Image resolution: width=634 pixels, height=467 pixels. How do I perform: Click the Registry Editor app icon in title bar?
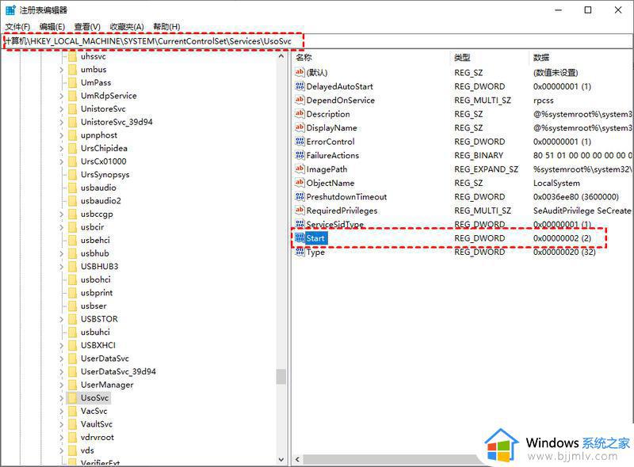coord(10,10)
